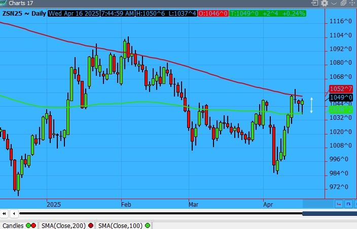Click the ZSN25 ~ Daily symbol label

[x=24, y=13]
